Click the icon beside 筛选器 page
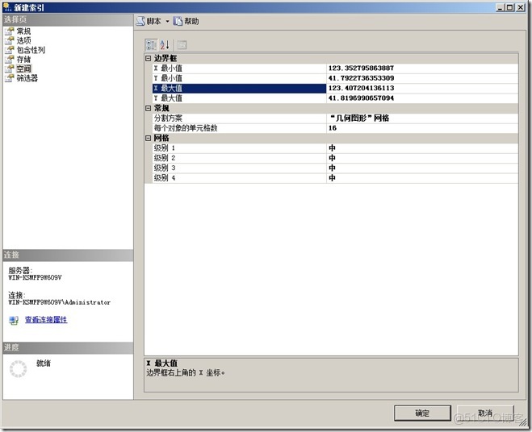532x432 pixels. click(10, 78)
